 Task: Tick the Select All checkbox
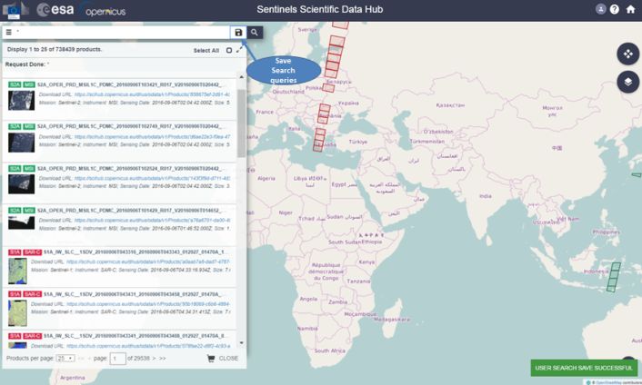[229, 50]
